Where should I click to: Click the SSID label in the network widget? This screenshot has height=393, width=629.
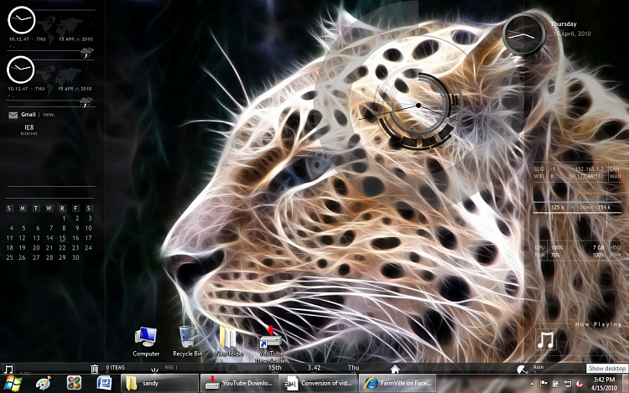(x=539, y=169)
